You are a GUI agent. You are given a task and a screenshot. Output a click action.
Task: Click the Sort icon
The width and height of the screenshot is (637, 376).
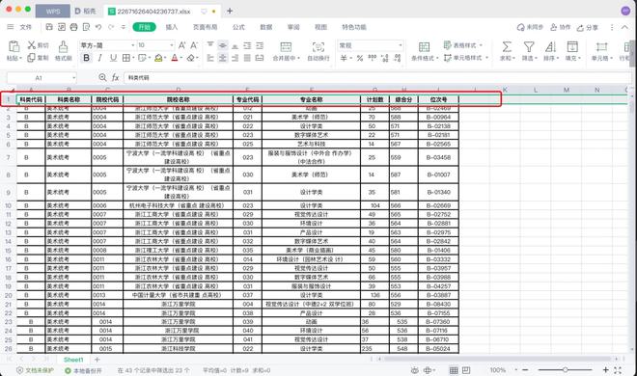pos(550,46)
